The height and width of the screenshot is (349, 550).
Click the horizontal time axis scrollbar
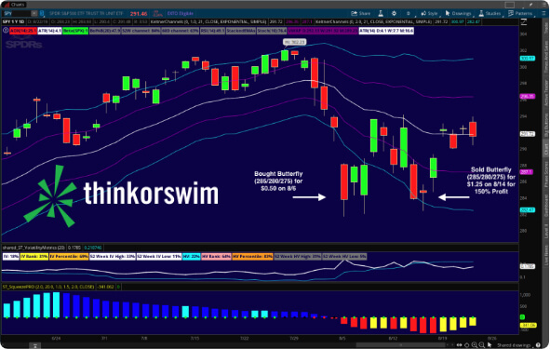[402, 345]
